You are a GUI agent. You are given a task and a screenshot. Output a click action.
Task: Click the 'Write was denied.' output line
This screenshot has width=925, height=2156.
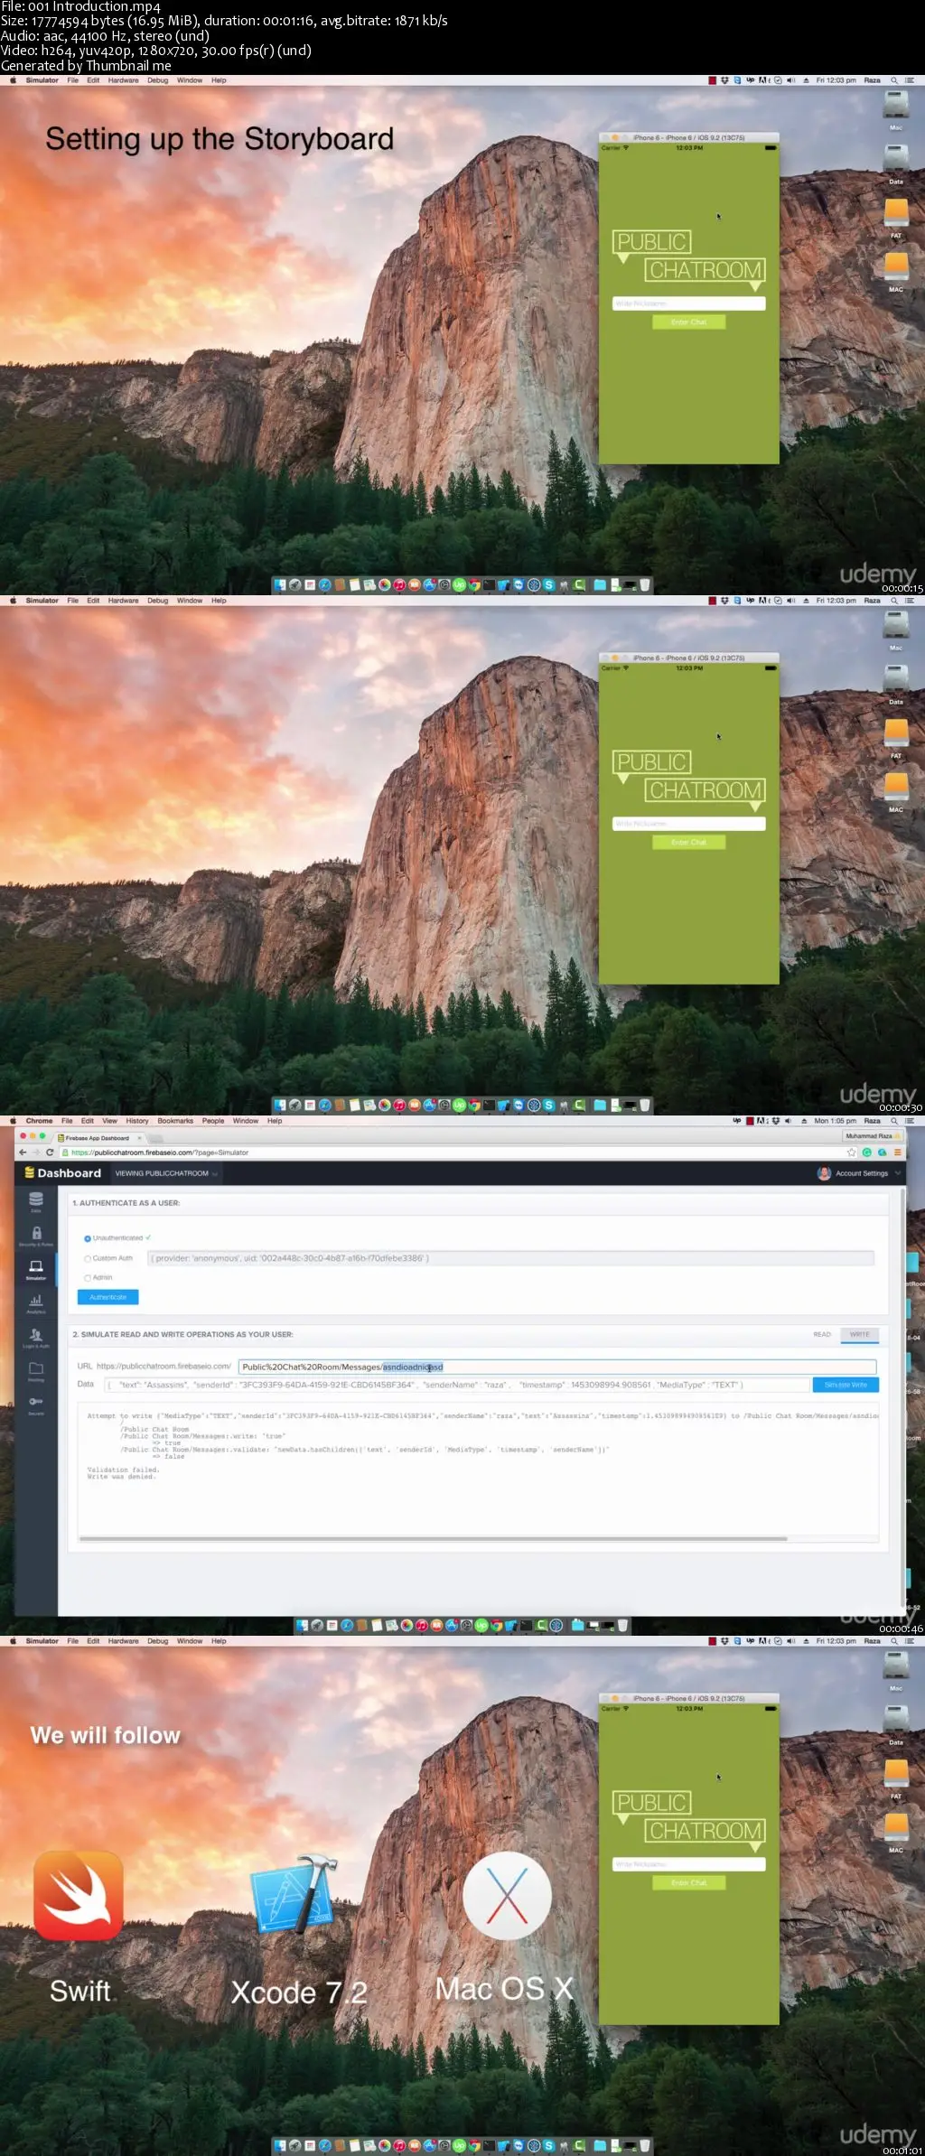(121, 1477)
